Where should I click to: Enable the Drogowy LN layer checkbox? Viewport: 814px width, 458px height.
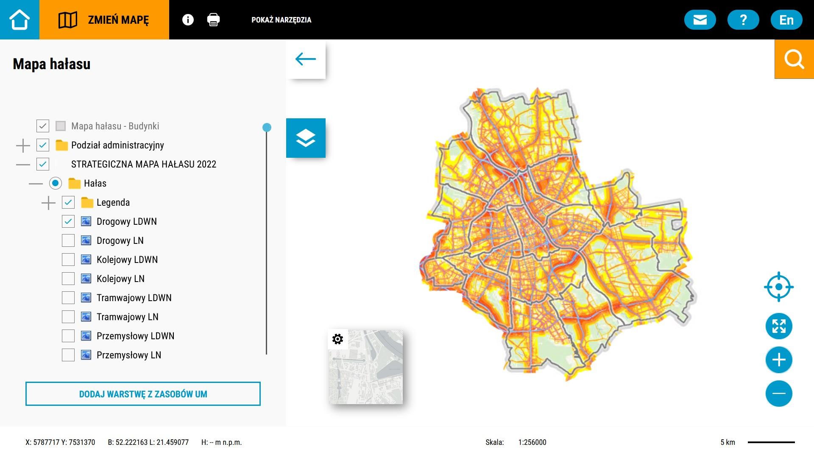[x=68, y=240]
